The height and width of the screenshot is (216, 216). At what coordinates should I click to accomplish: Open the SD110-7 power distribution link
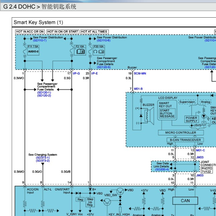tap(40, 40)
